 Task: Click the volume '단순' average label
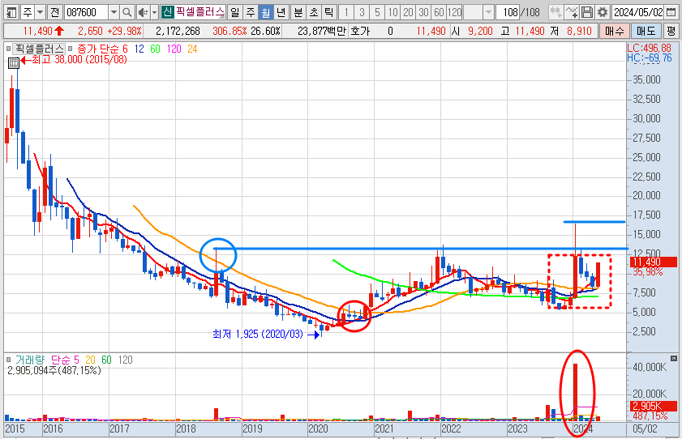(61, 360)
